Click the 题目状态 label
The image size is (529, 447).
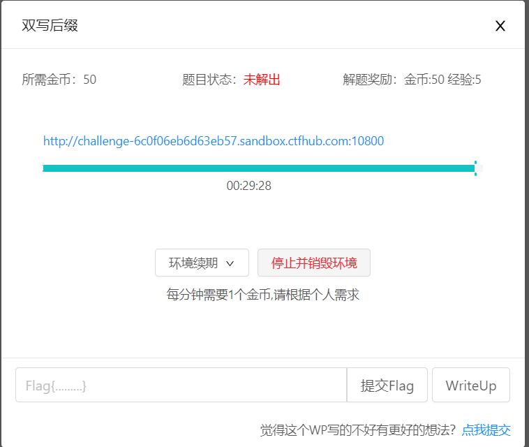tap(209, 80)
